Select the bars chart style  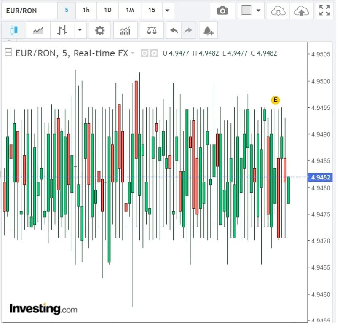point(62,30)
